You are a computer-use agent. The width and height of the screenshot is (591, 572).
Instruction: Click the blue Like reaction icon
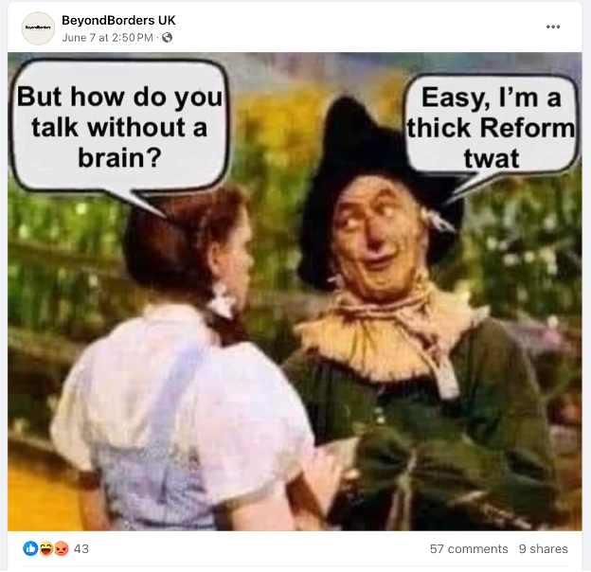coord(30,548)
